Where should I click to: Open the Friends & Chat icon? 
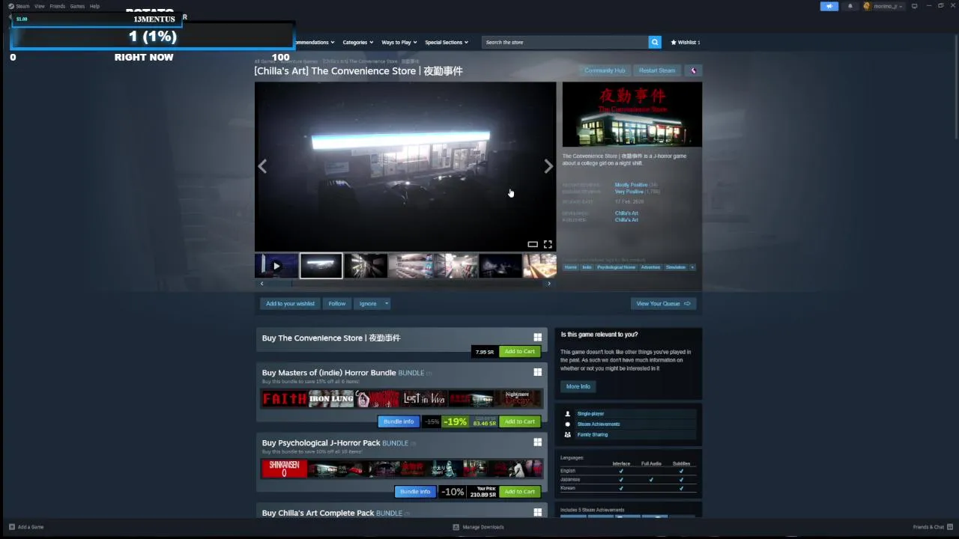click(951, 527)
